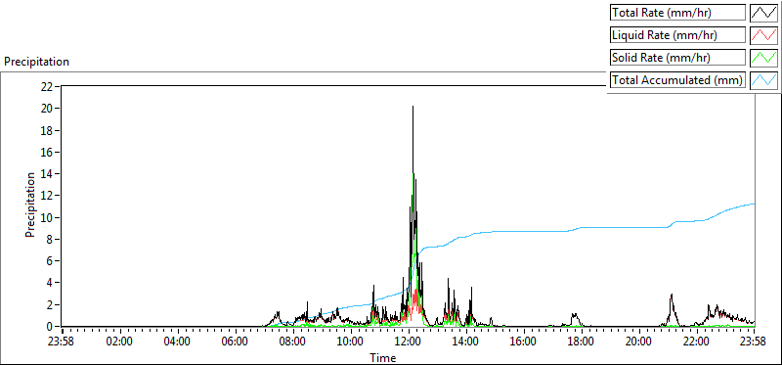
Task: Click the 12:00 time axis label
Action: [409, 342]
